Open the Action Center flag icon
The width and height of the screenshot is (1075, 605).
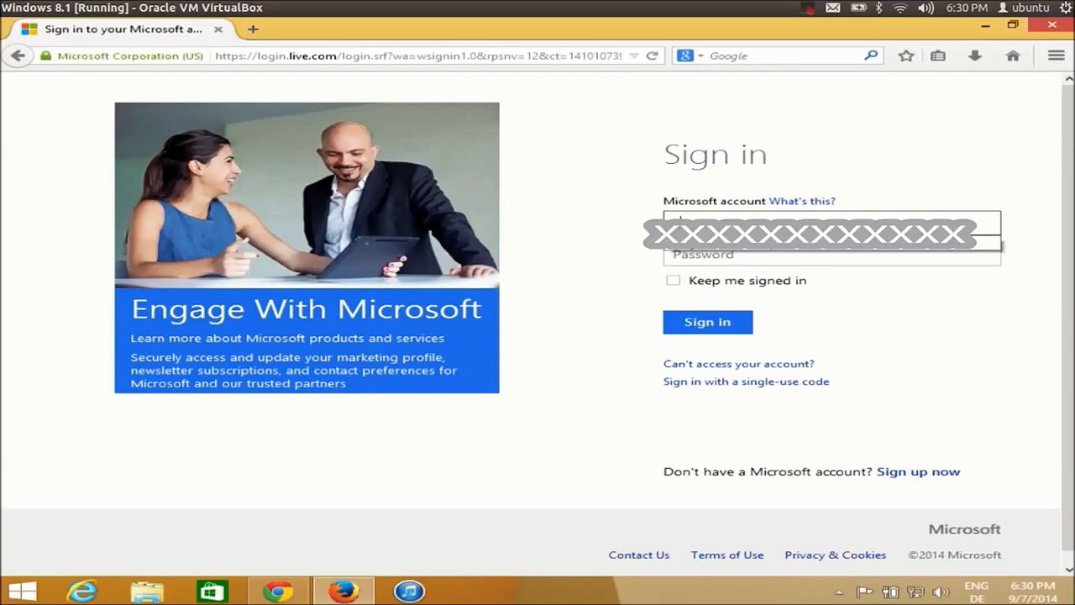(864, 592)
